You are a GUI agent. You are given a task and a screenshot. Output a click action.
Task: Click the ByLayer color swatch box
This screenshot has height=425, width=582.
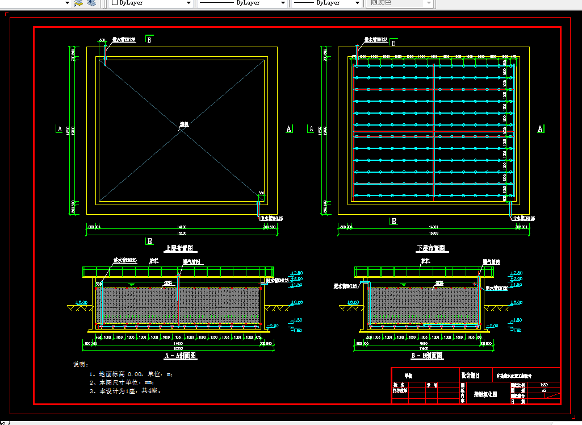[x=115, y=3]
